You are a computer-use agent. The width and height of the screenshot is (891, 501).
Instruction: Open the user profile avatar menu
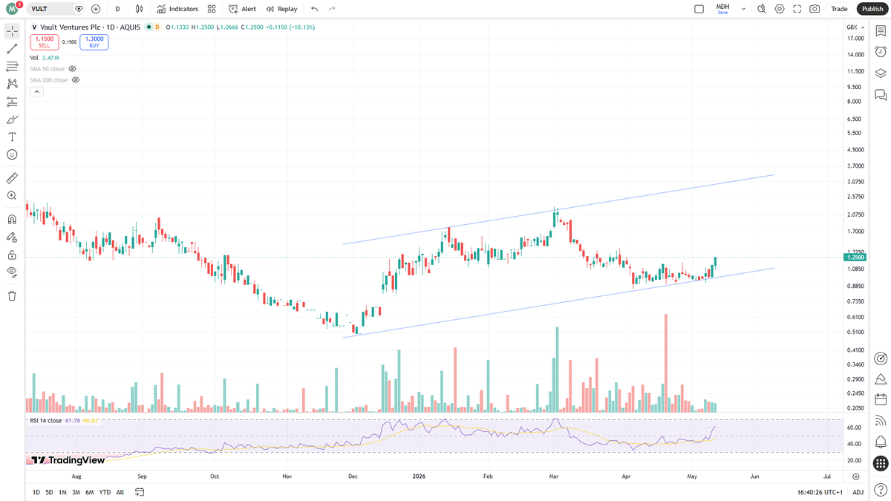tap(13, 8)
